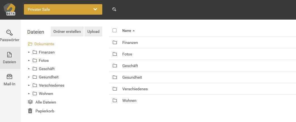Screen dimensions: 296x122
Task: Click Ordner erstellen button
Action: click(x=67, y=31)
